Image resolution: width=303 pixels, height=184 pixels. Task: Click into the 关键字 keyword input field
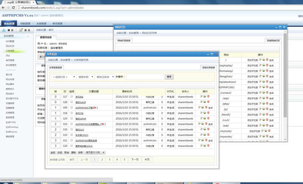(x=145, y=77)
